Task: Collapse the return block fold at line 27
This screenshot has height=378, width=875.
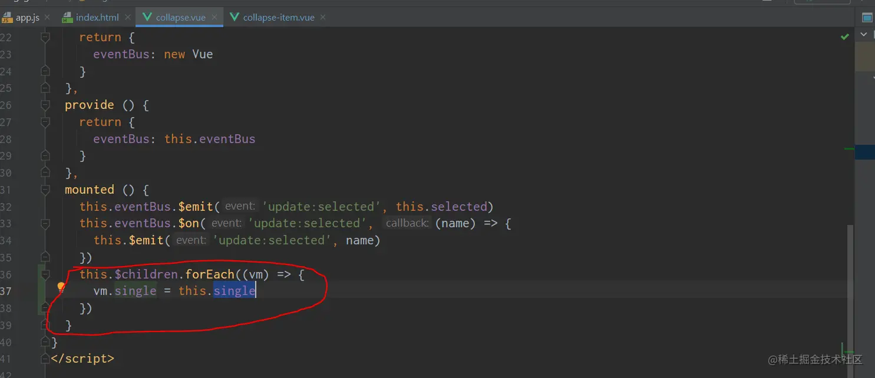Action: pos(45,122)
